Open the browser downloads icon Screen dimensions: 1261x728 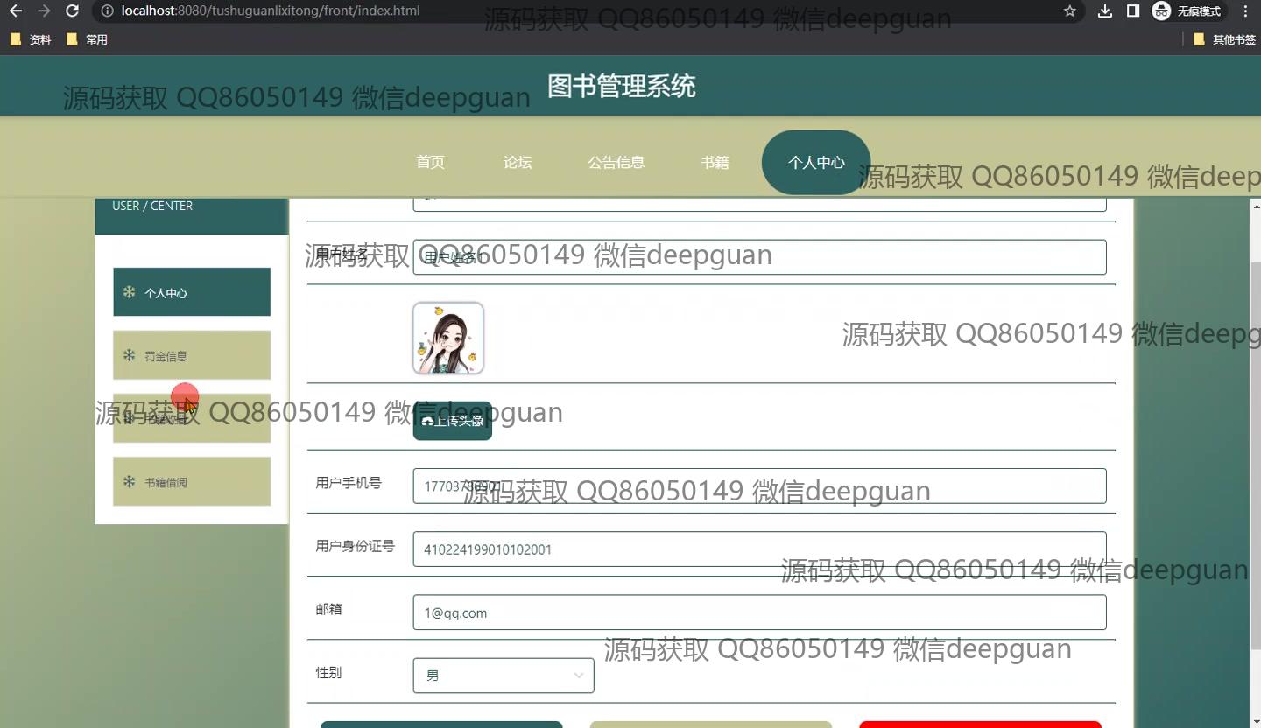(1105, 11)
